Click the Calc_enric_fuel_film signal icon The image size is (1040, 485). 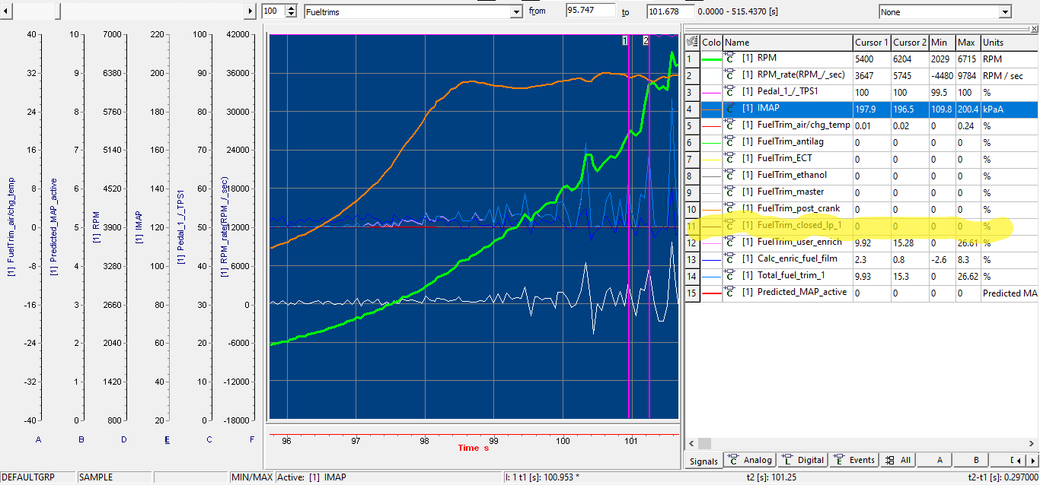coord(730,259)
